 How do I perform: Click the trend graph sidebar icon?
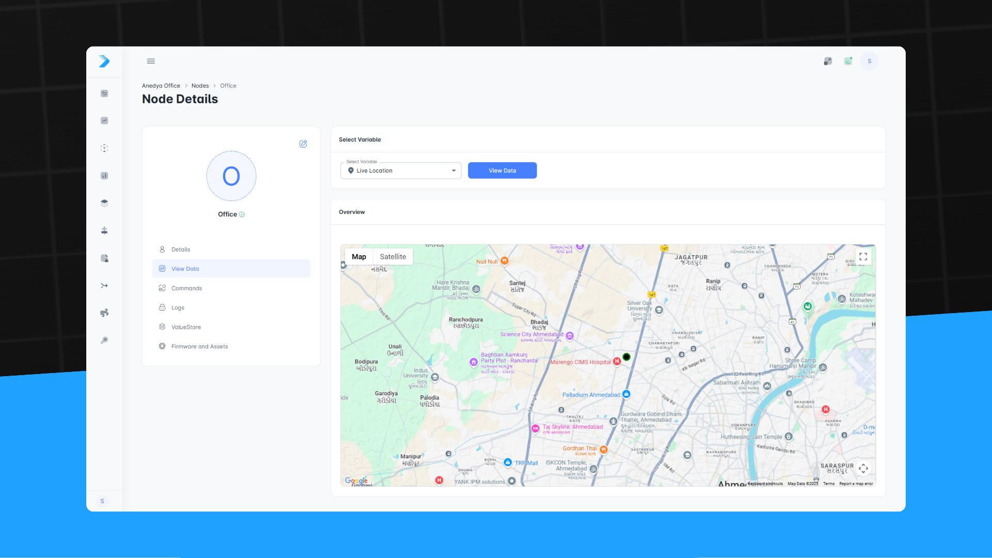(x=104, y=120)
